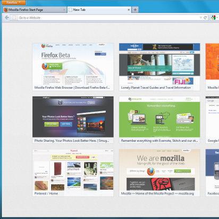Reload the page with refresh icon

(x=205, y=18)
